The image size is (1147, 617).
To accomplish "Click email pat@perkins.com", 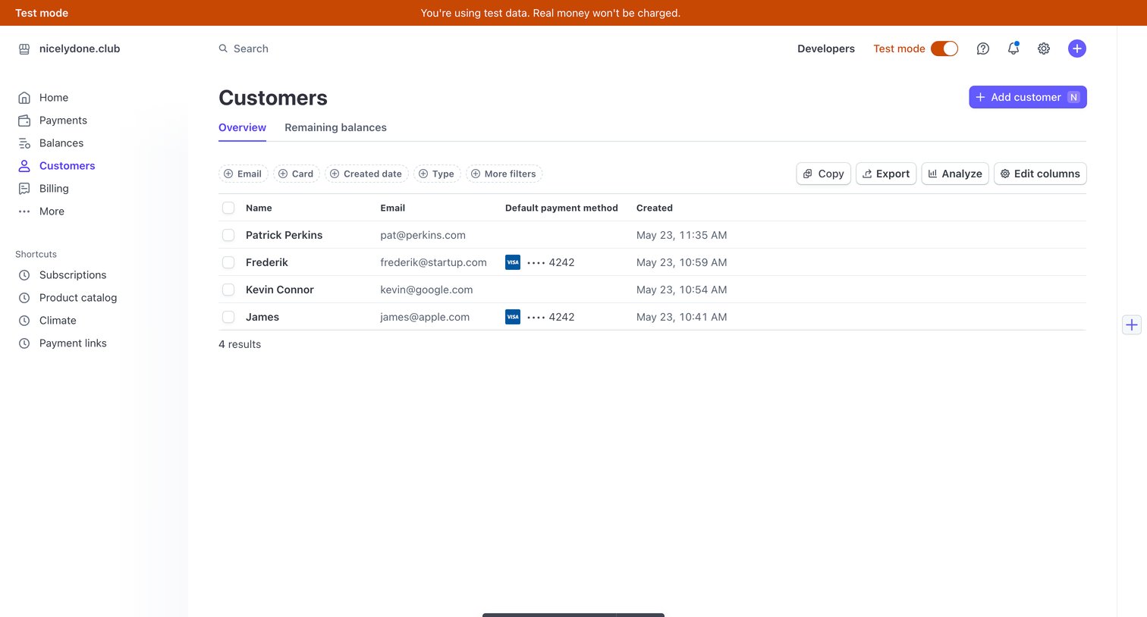I will pyautogui.click(x=423, y=235).
